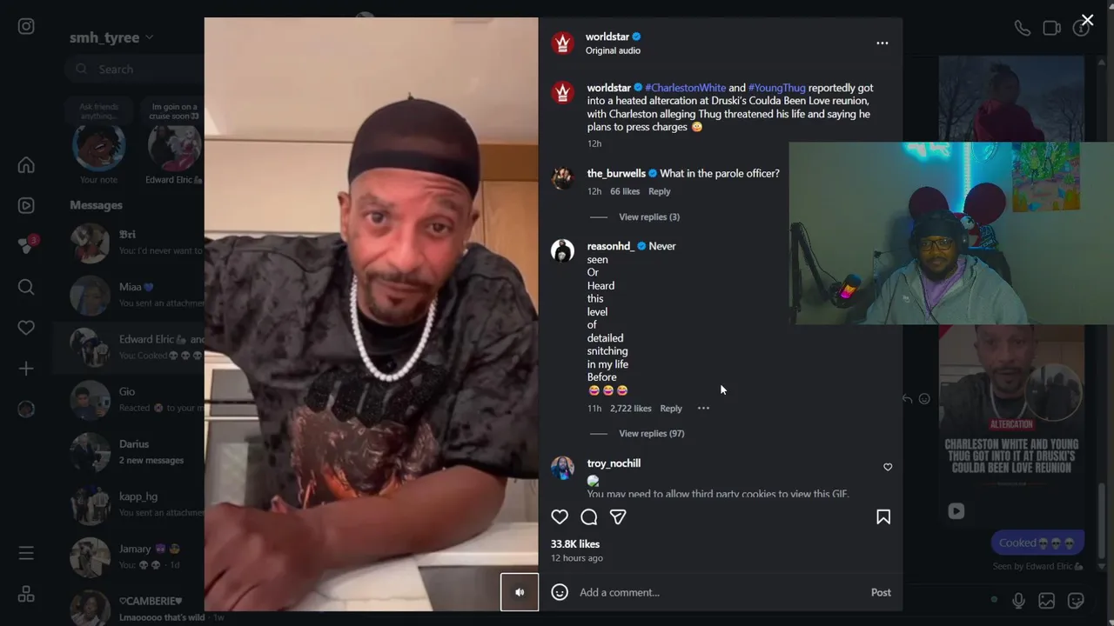Expand View replies (97)
This screenshot has height=626, width=1114.
pos(652,433)
